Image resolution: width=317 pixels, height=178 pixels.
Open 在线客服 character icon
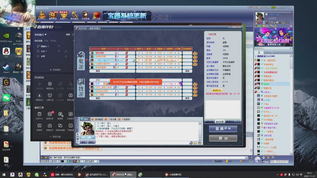(85, 15)
